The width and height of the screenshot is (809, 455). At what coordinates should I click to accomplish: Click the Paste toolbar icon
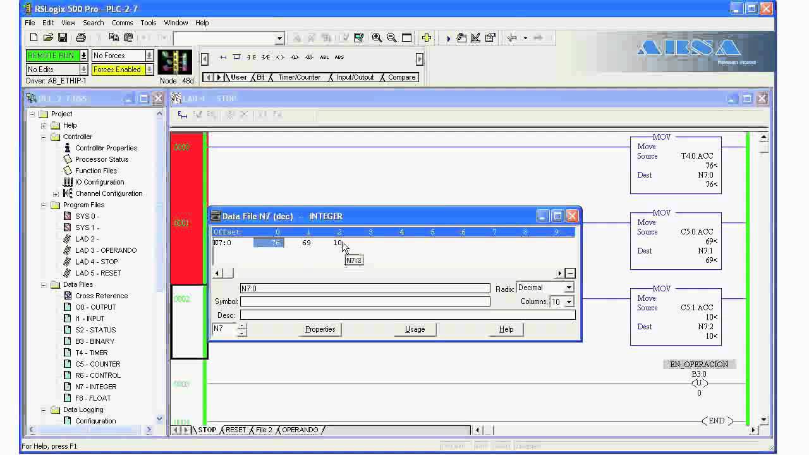click(128, 38)
